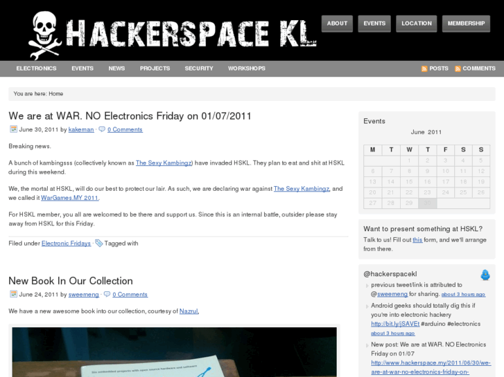504x377 pixels.
Task: Click calendar icon beside June 30, 2011
Action: 13,129
